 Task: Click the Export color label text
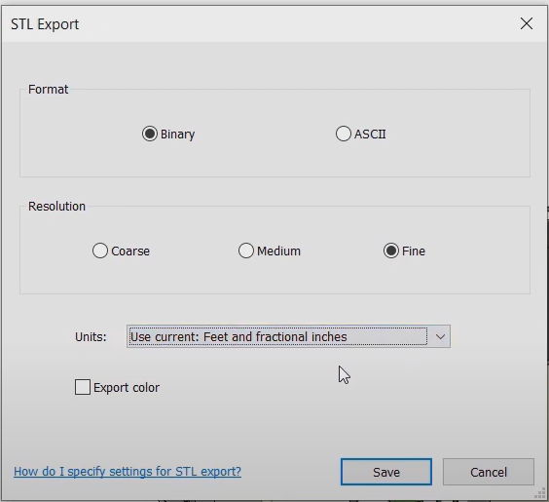127,388
